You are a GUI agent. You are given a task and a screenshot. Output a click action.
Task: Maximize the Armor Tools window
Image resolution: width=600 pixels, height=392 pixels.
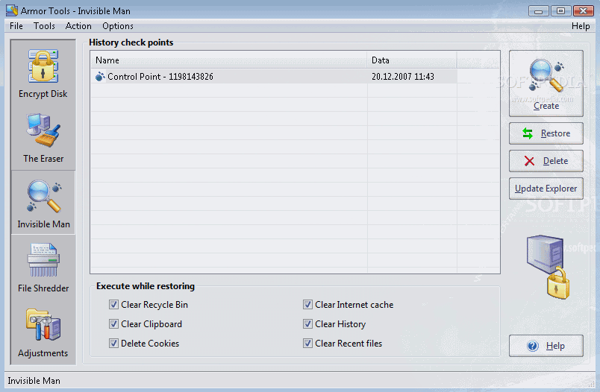(560, 10)
